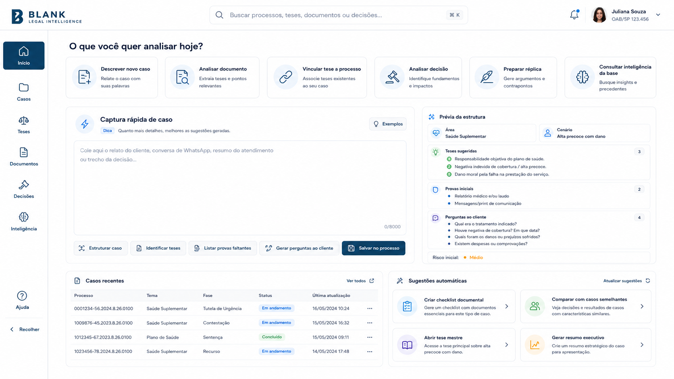Go to Início in the sidebar
The height and width of the screenshot is (379, 674).
24,56
